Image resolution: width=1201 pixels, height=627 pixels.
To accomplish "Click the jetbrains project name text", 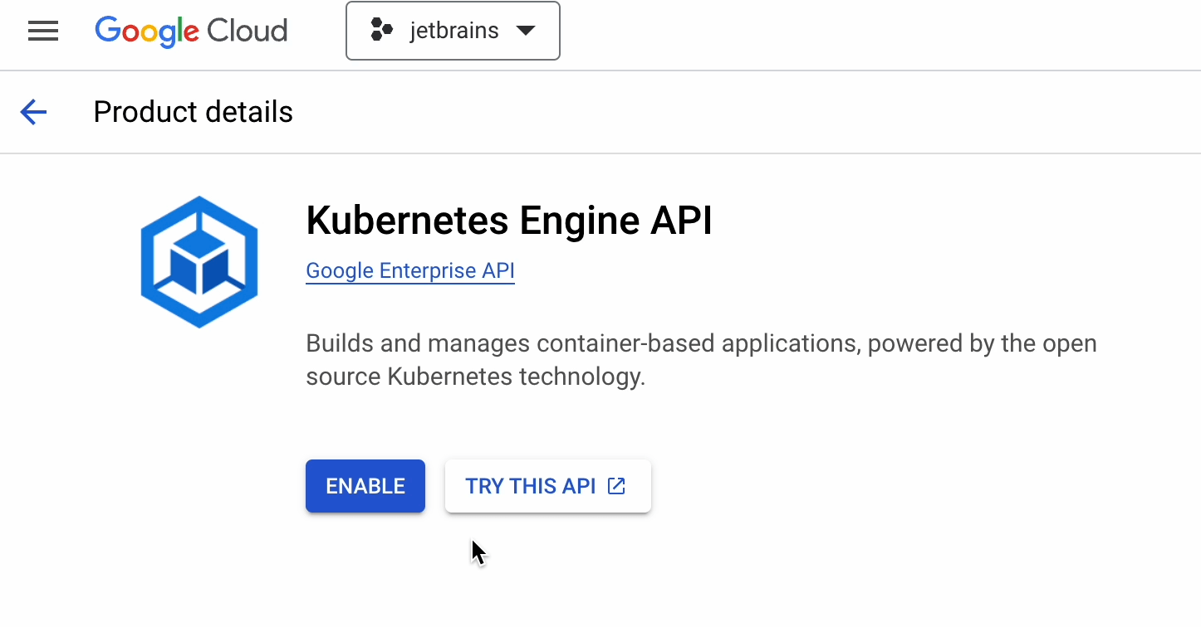I will pyautogui.click(x=453, y=32).
